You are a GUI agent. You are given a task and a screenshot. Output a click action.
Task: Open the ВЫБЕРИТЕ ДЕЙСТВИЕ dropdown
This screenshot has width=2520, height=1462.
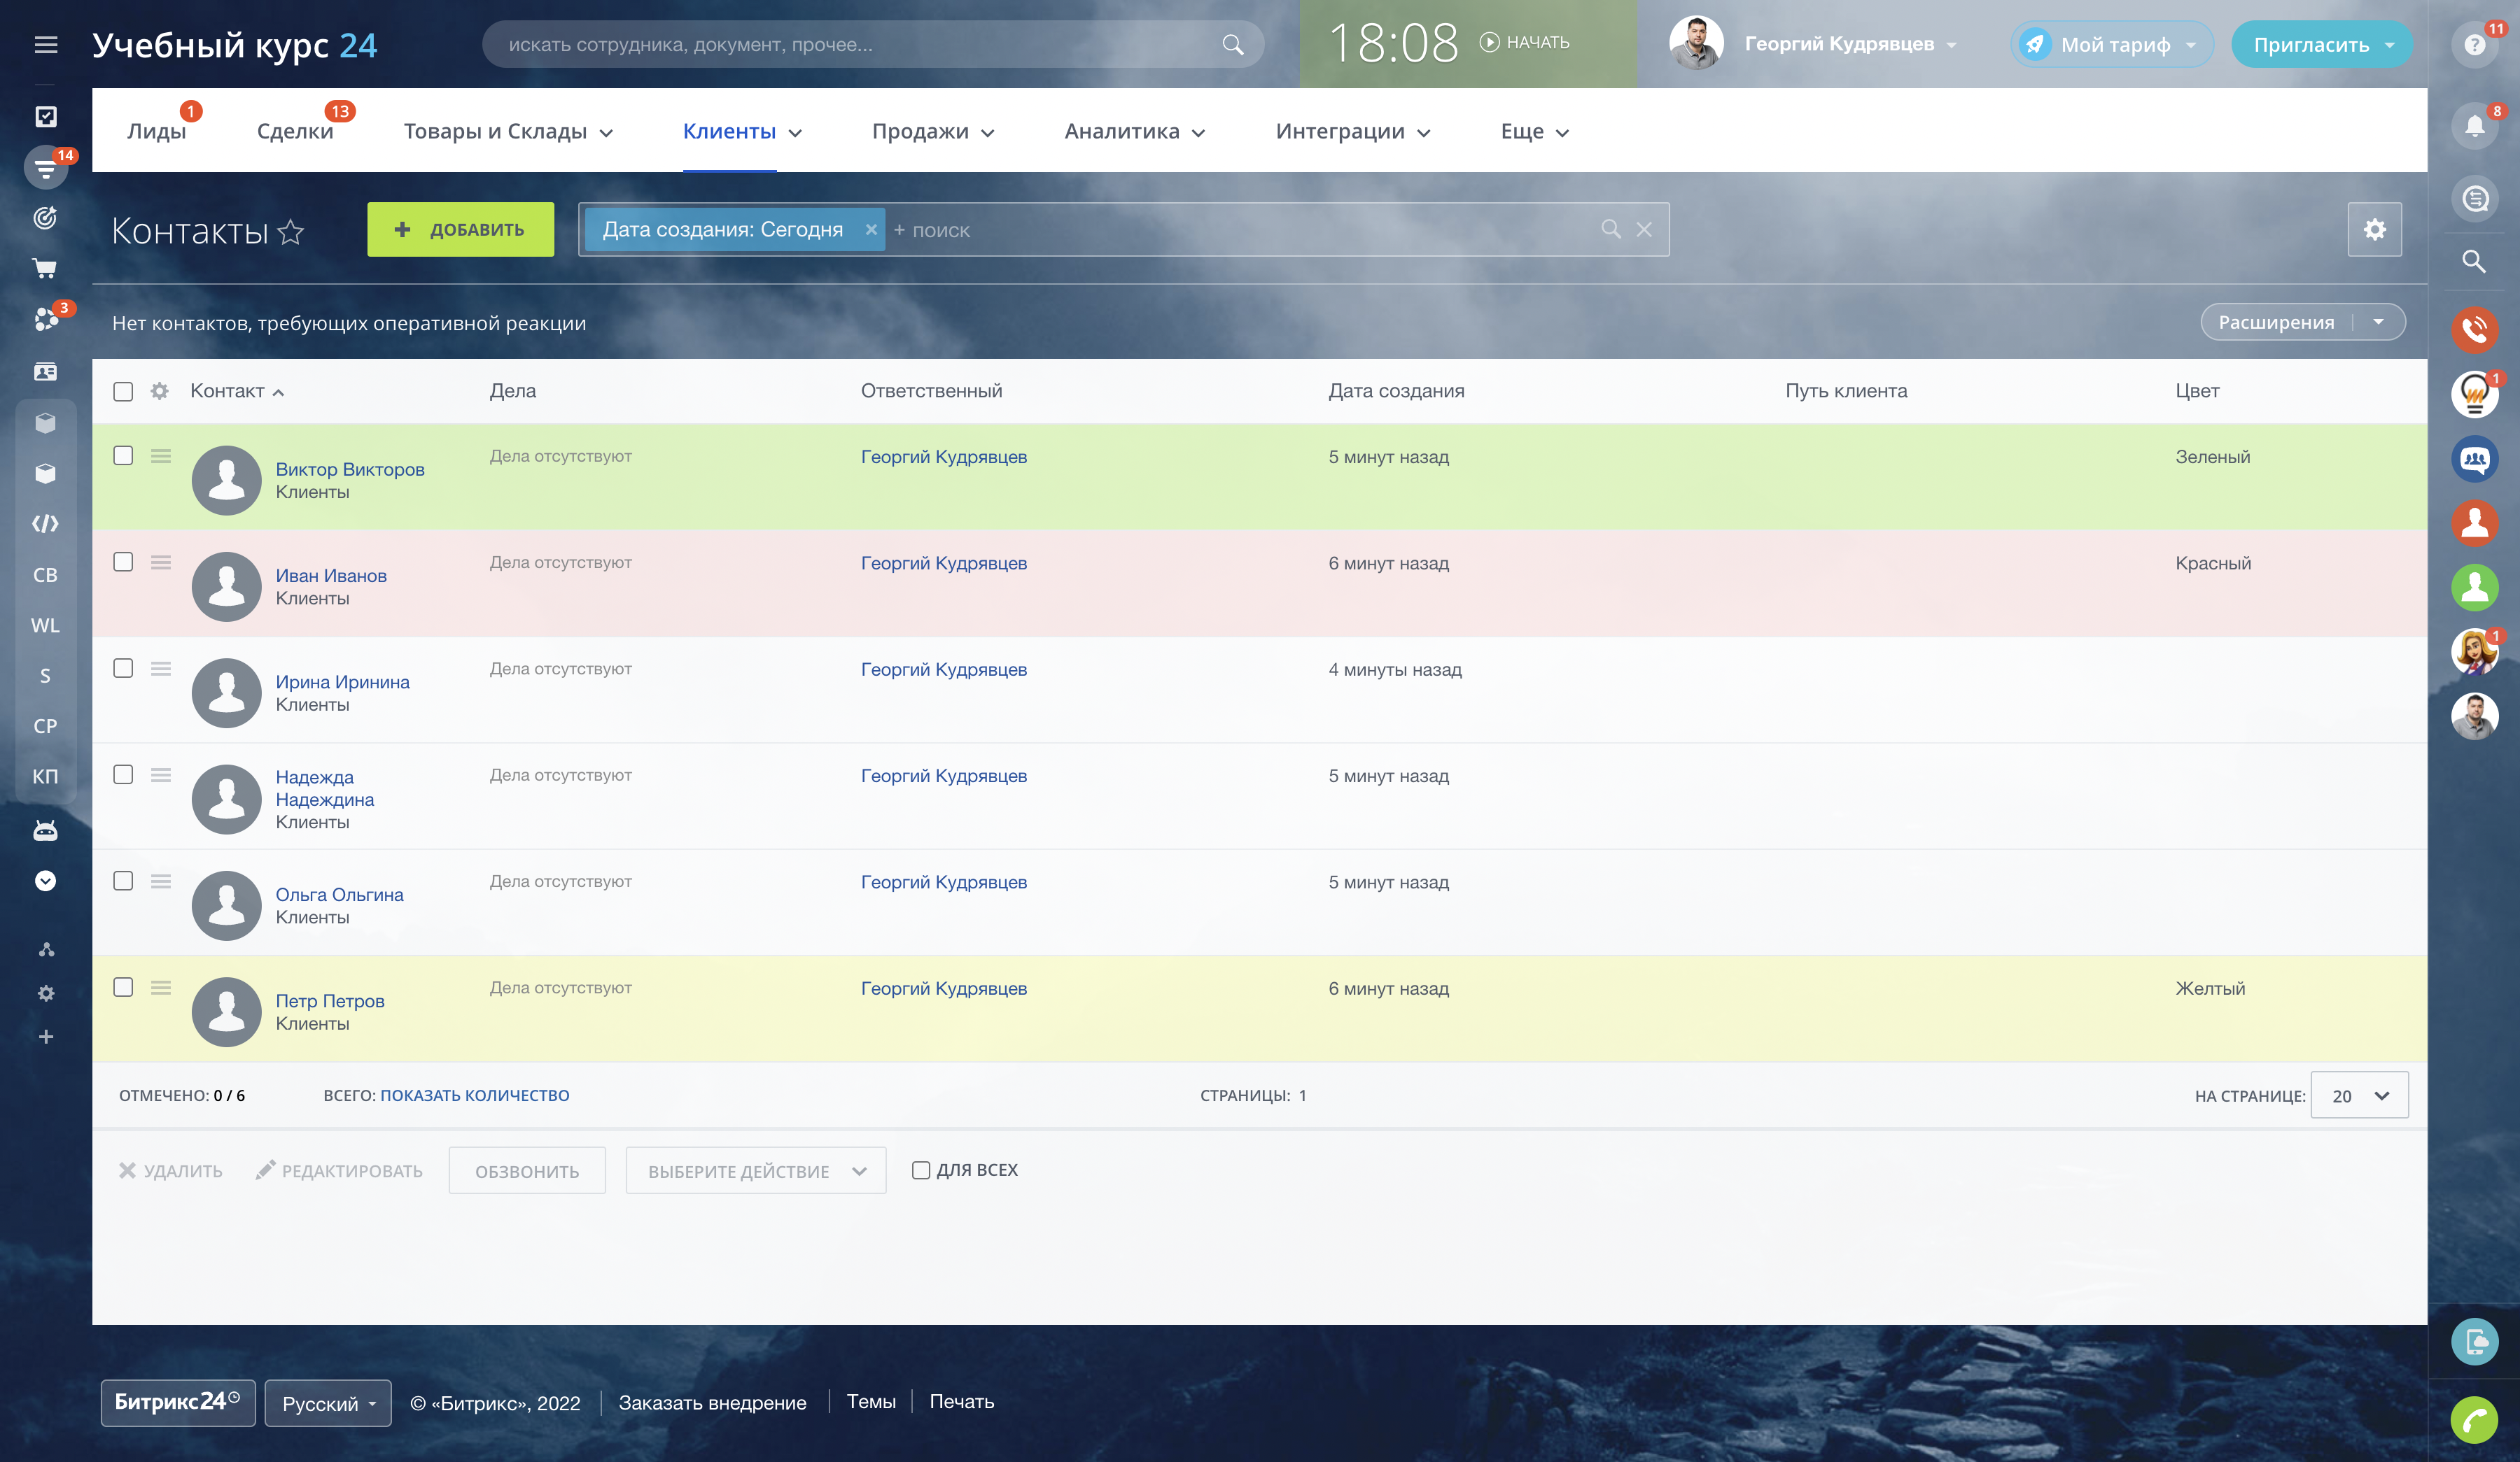[x=756, y=1171]
